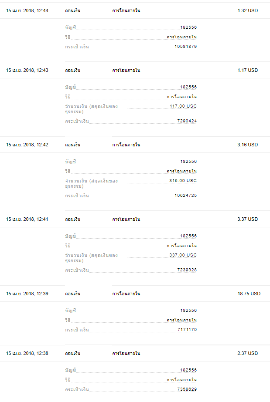
Task: Select wallet number 10624725
Action: point(185,196)
